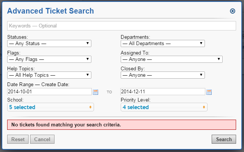The height and width of the screenshot is (152, 244).
Task: Click the School selector's orange arrow icon
Action: click(x=90, y=107)
